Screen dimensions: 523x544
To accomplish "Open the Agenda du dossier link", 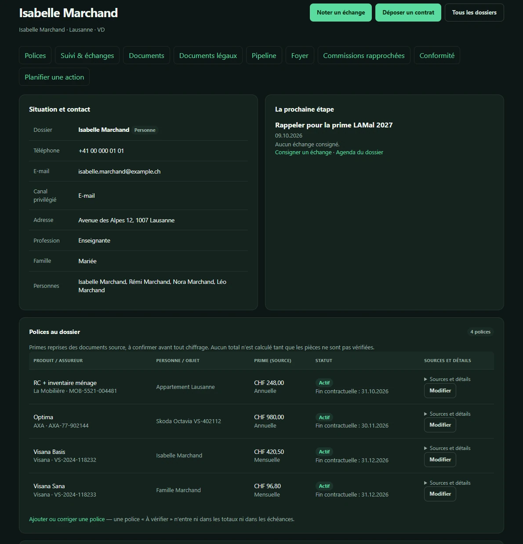I will point(360,152).
